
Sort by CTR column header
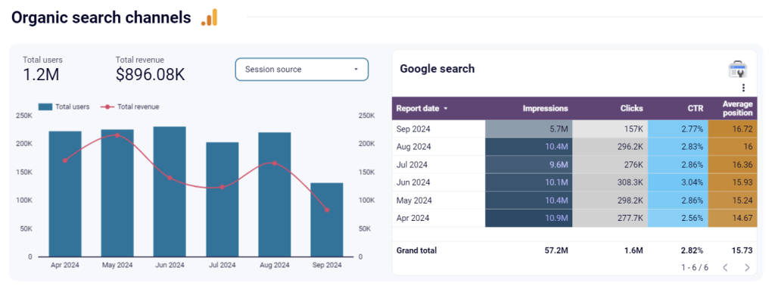pos(696,109)
